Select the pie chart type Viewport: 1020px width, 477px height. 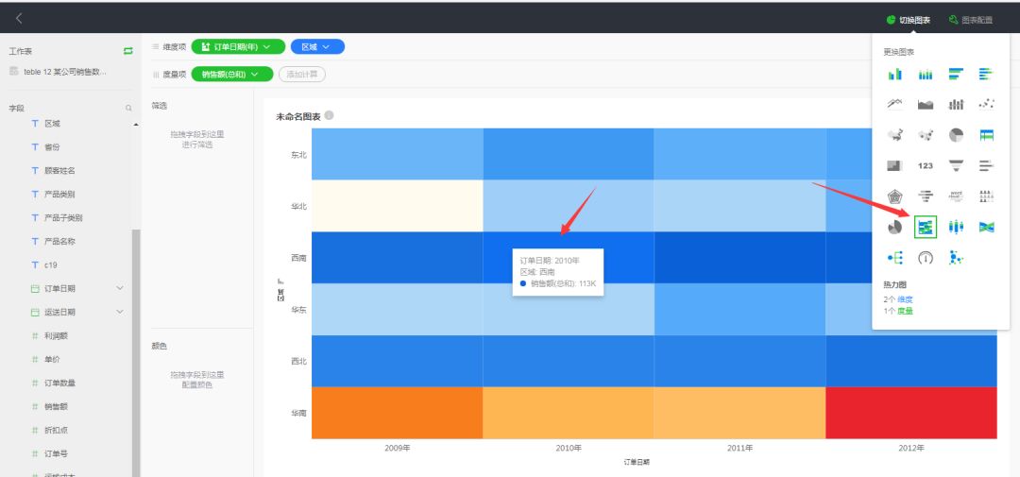coord(956,135)
